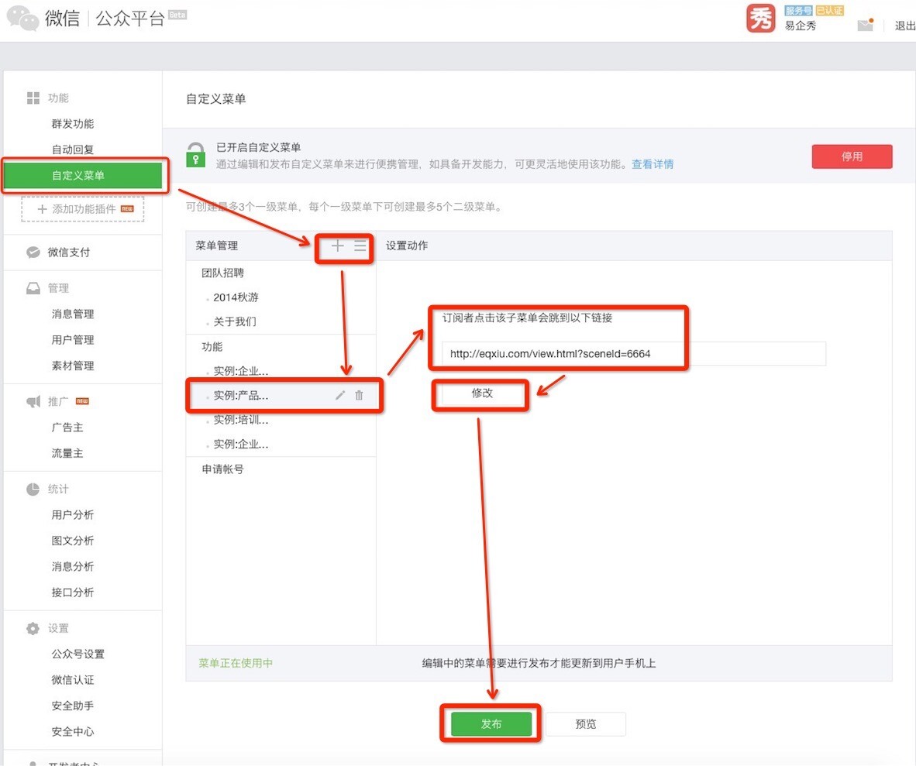Click the 秀 account avatar at top right
This screenshot has width=916, height=766.
click(x=759, y=19)
